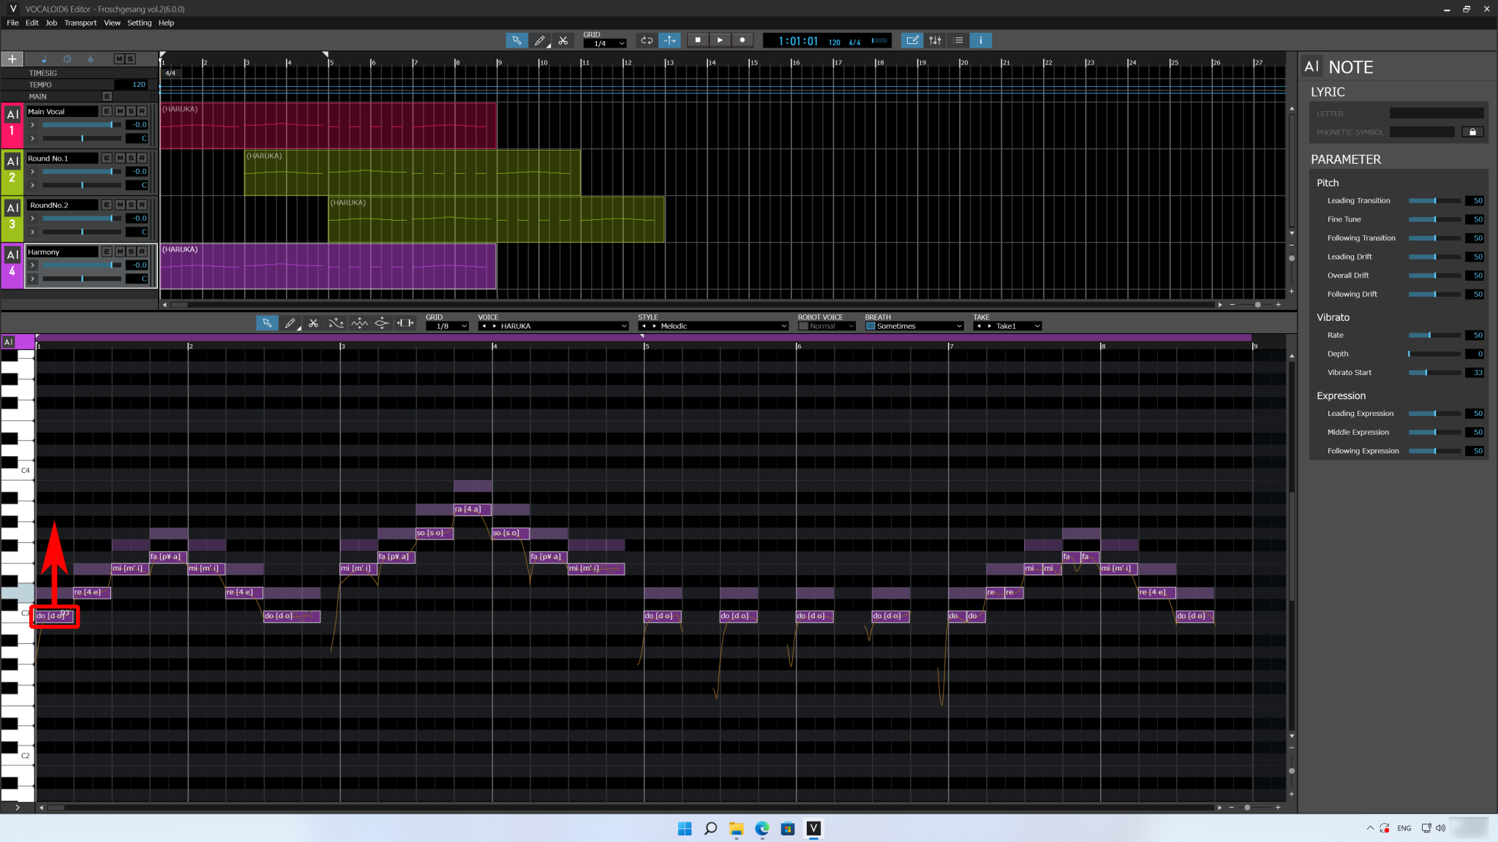
Task: Solo the Harmony track
Action: click(x=129, y=251)
